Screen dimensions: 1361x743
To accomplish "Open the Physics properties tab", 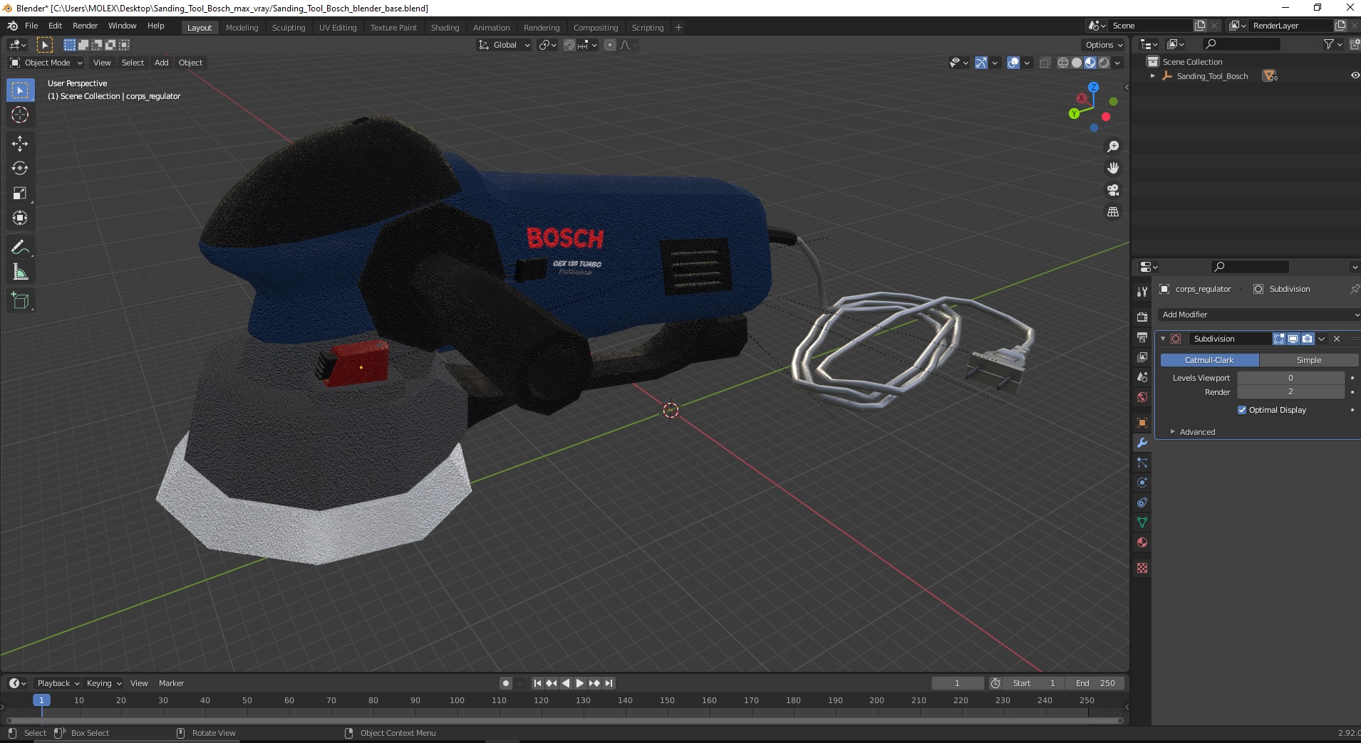I will [1142, 483].
